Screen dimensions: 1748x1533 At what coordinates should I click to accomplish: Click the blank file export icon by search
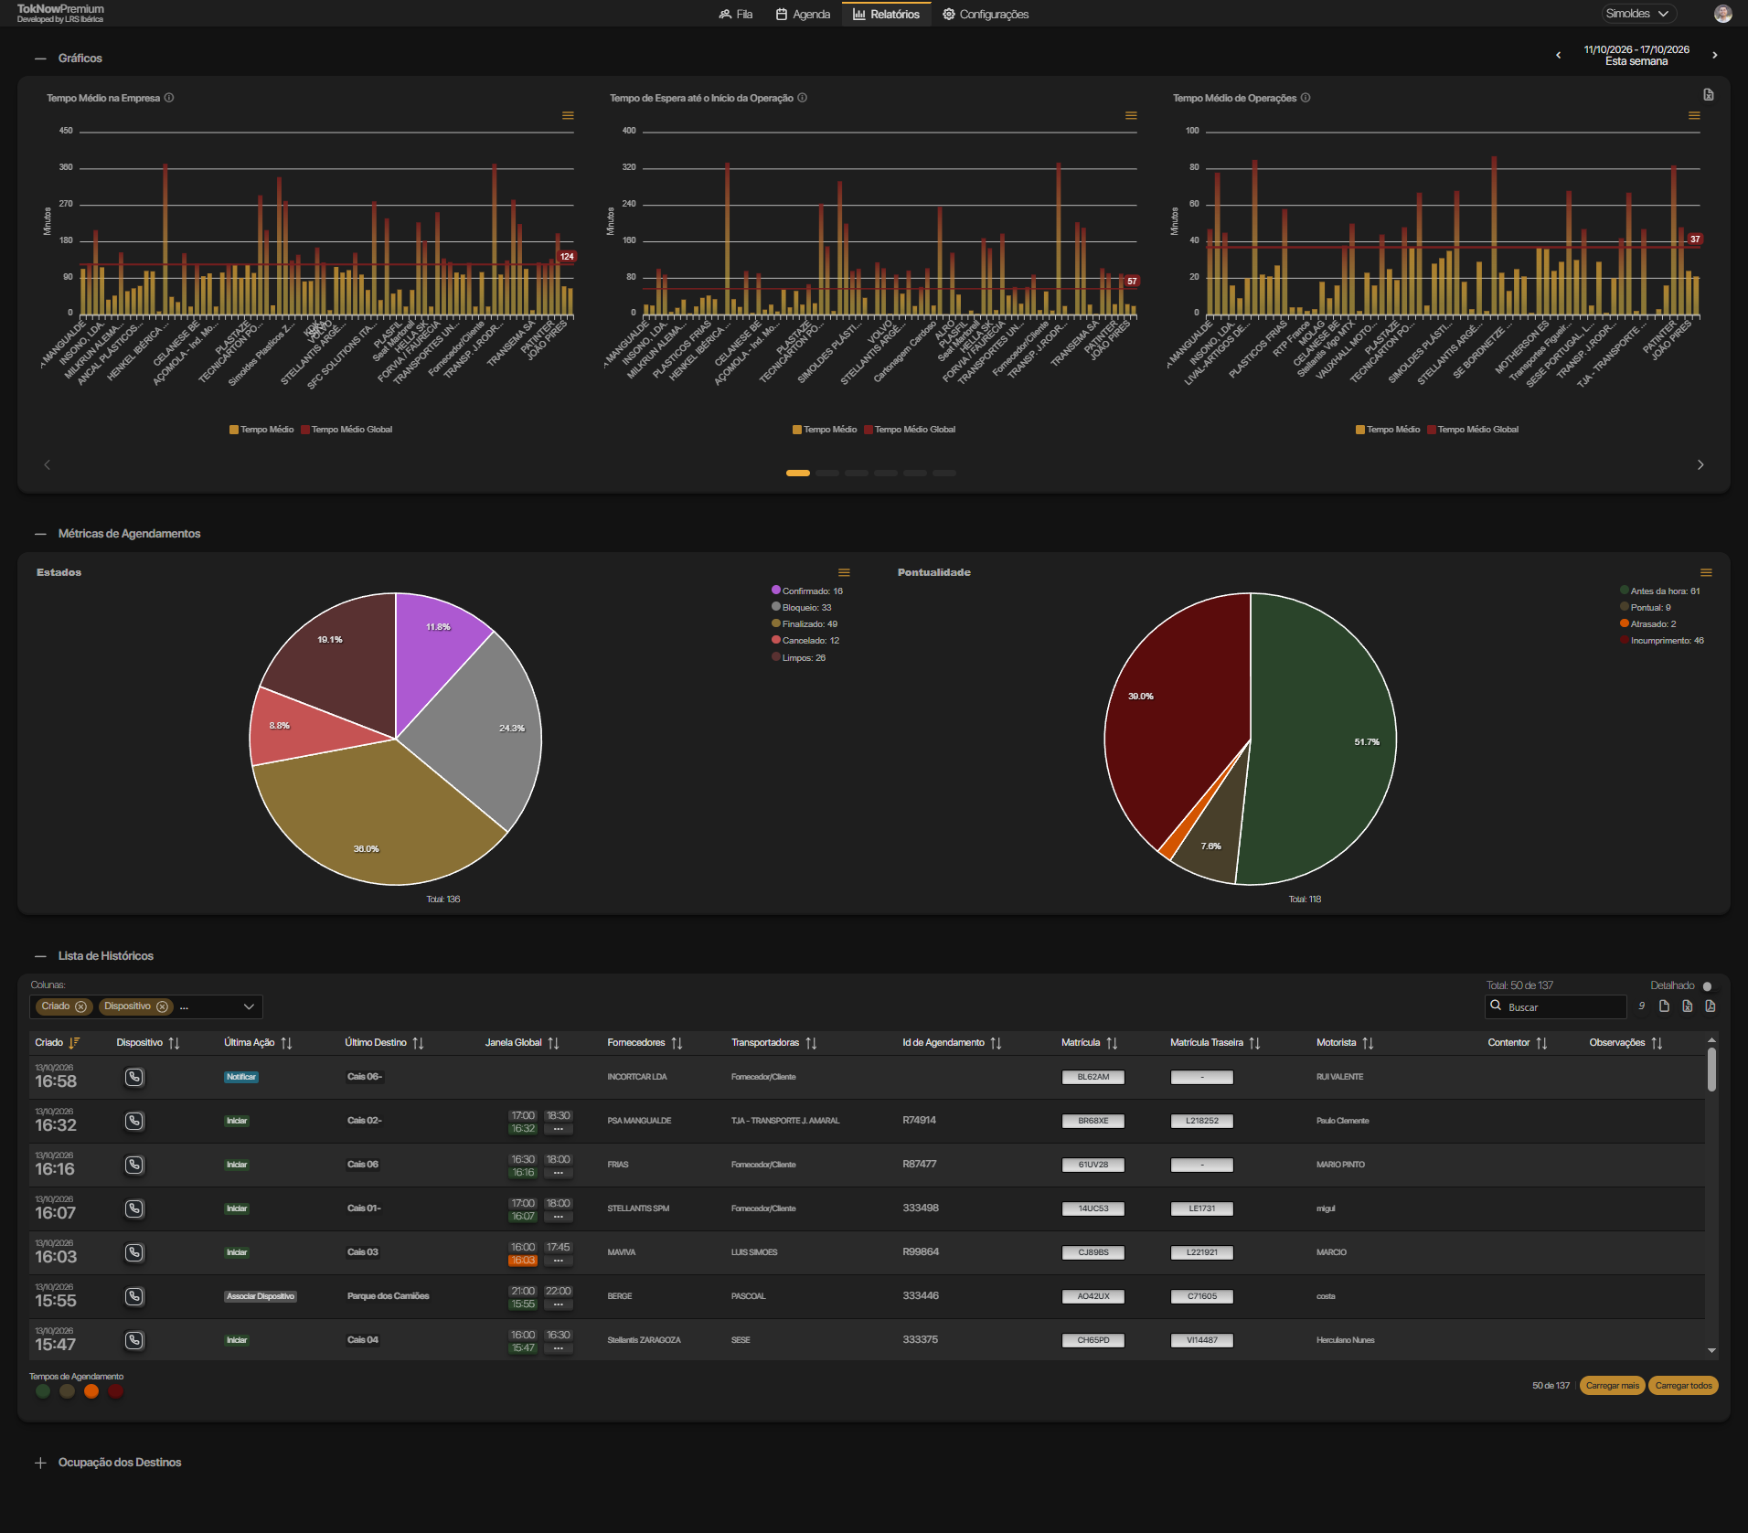[x=1665, y=1006]
